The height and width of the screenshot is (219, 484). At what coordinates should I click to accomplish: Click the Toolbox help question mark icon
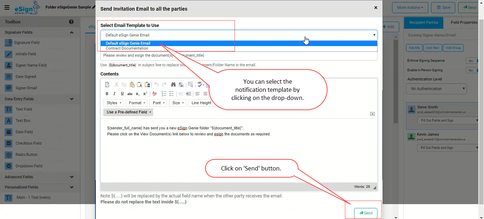[x=71, y=22]
